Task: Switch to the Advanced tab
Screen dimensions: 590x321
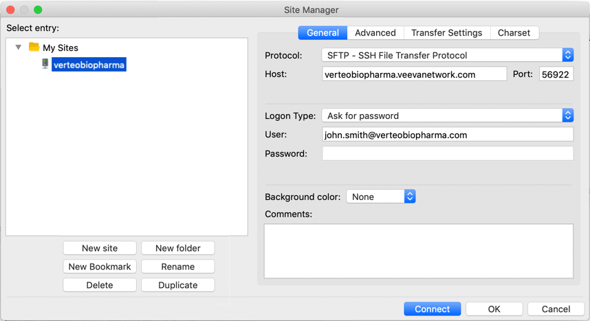Action: 375,32
